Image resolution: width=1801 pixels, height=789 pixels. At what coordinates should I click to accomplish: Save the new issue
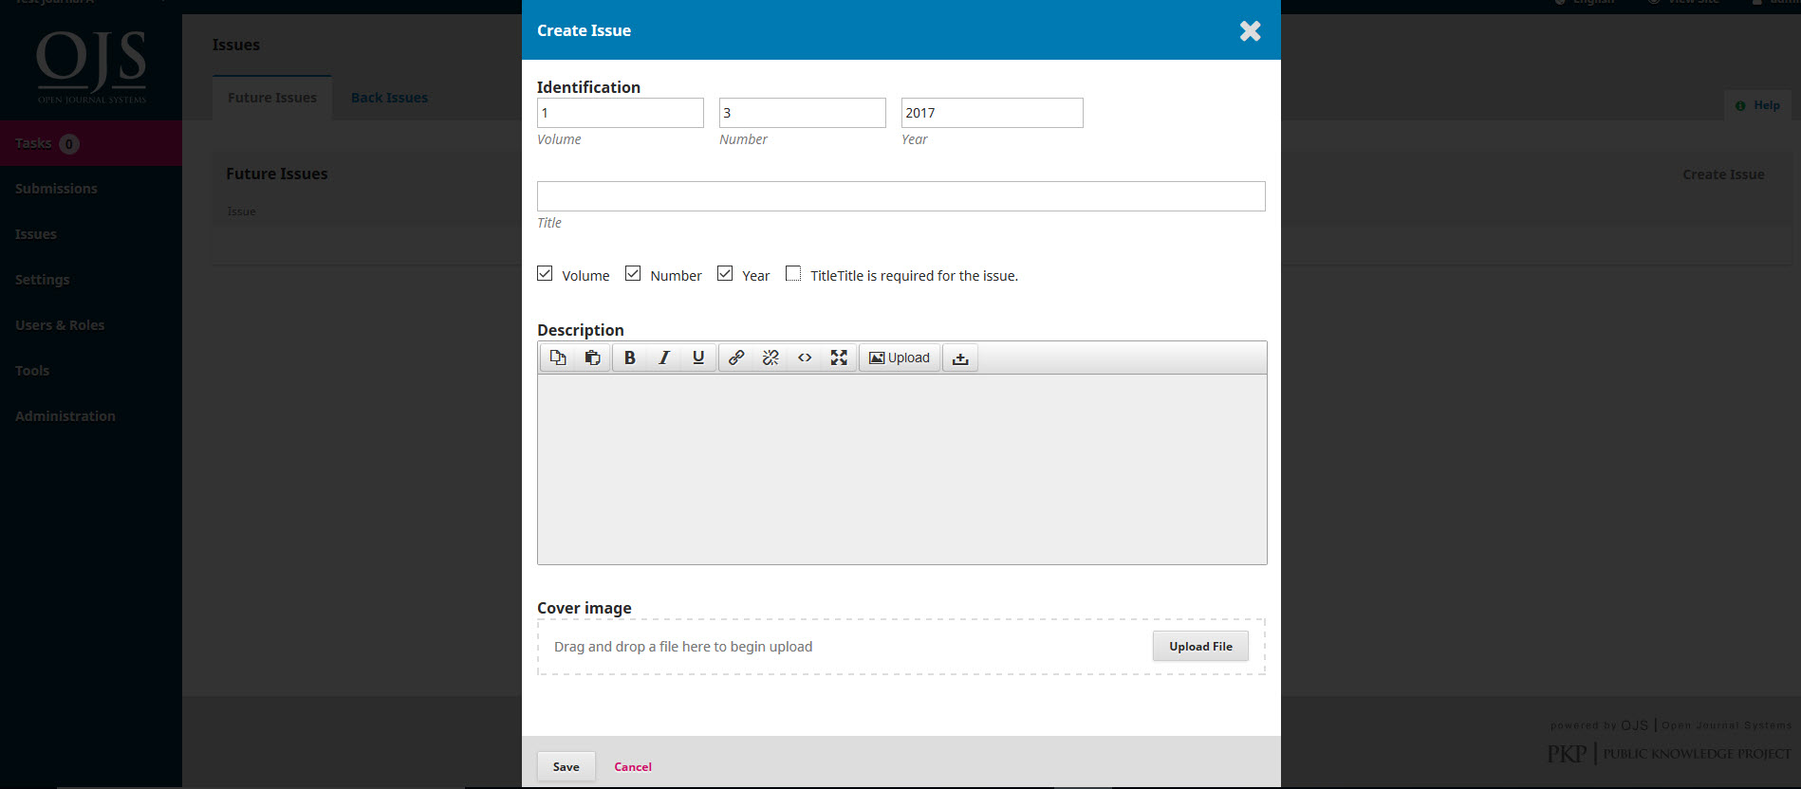click(566, 766)
